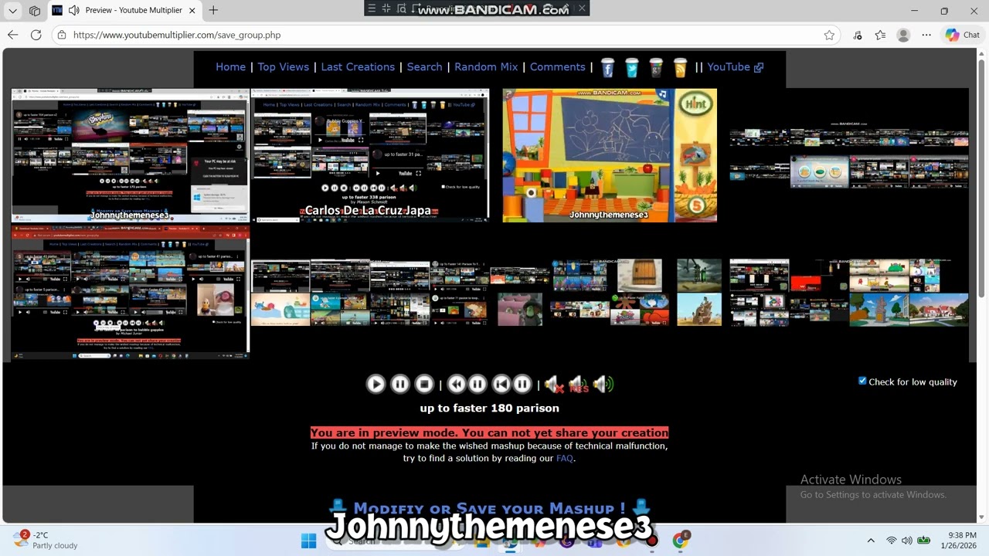
Task: Go to Top Views
Action: [x=283, y=66]
